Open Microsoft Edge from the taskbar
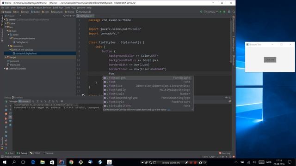 pyautogui.click(x=33, y=162)
